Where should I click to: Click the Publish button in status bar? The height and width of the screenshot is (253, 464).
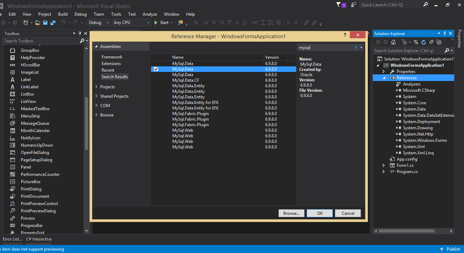click(x=450, y=249)
